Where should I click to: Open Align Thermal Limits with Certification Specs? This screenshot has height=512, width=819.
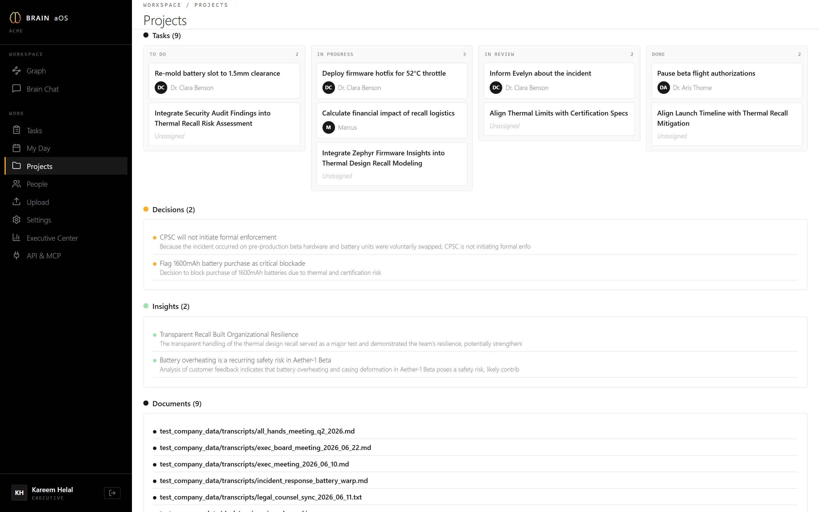click(x=559, y=119)
